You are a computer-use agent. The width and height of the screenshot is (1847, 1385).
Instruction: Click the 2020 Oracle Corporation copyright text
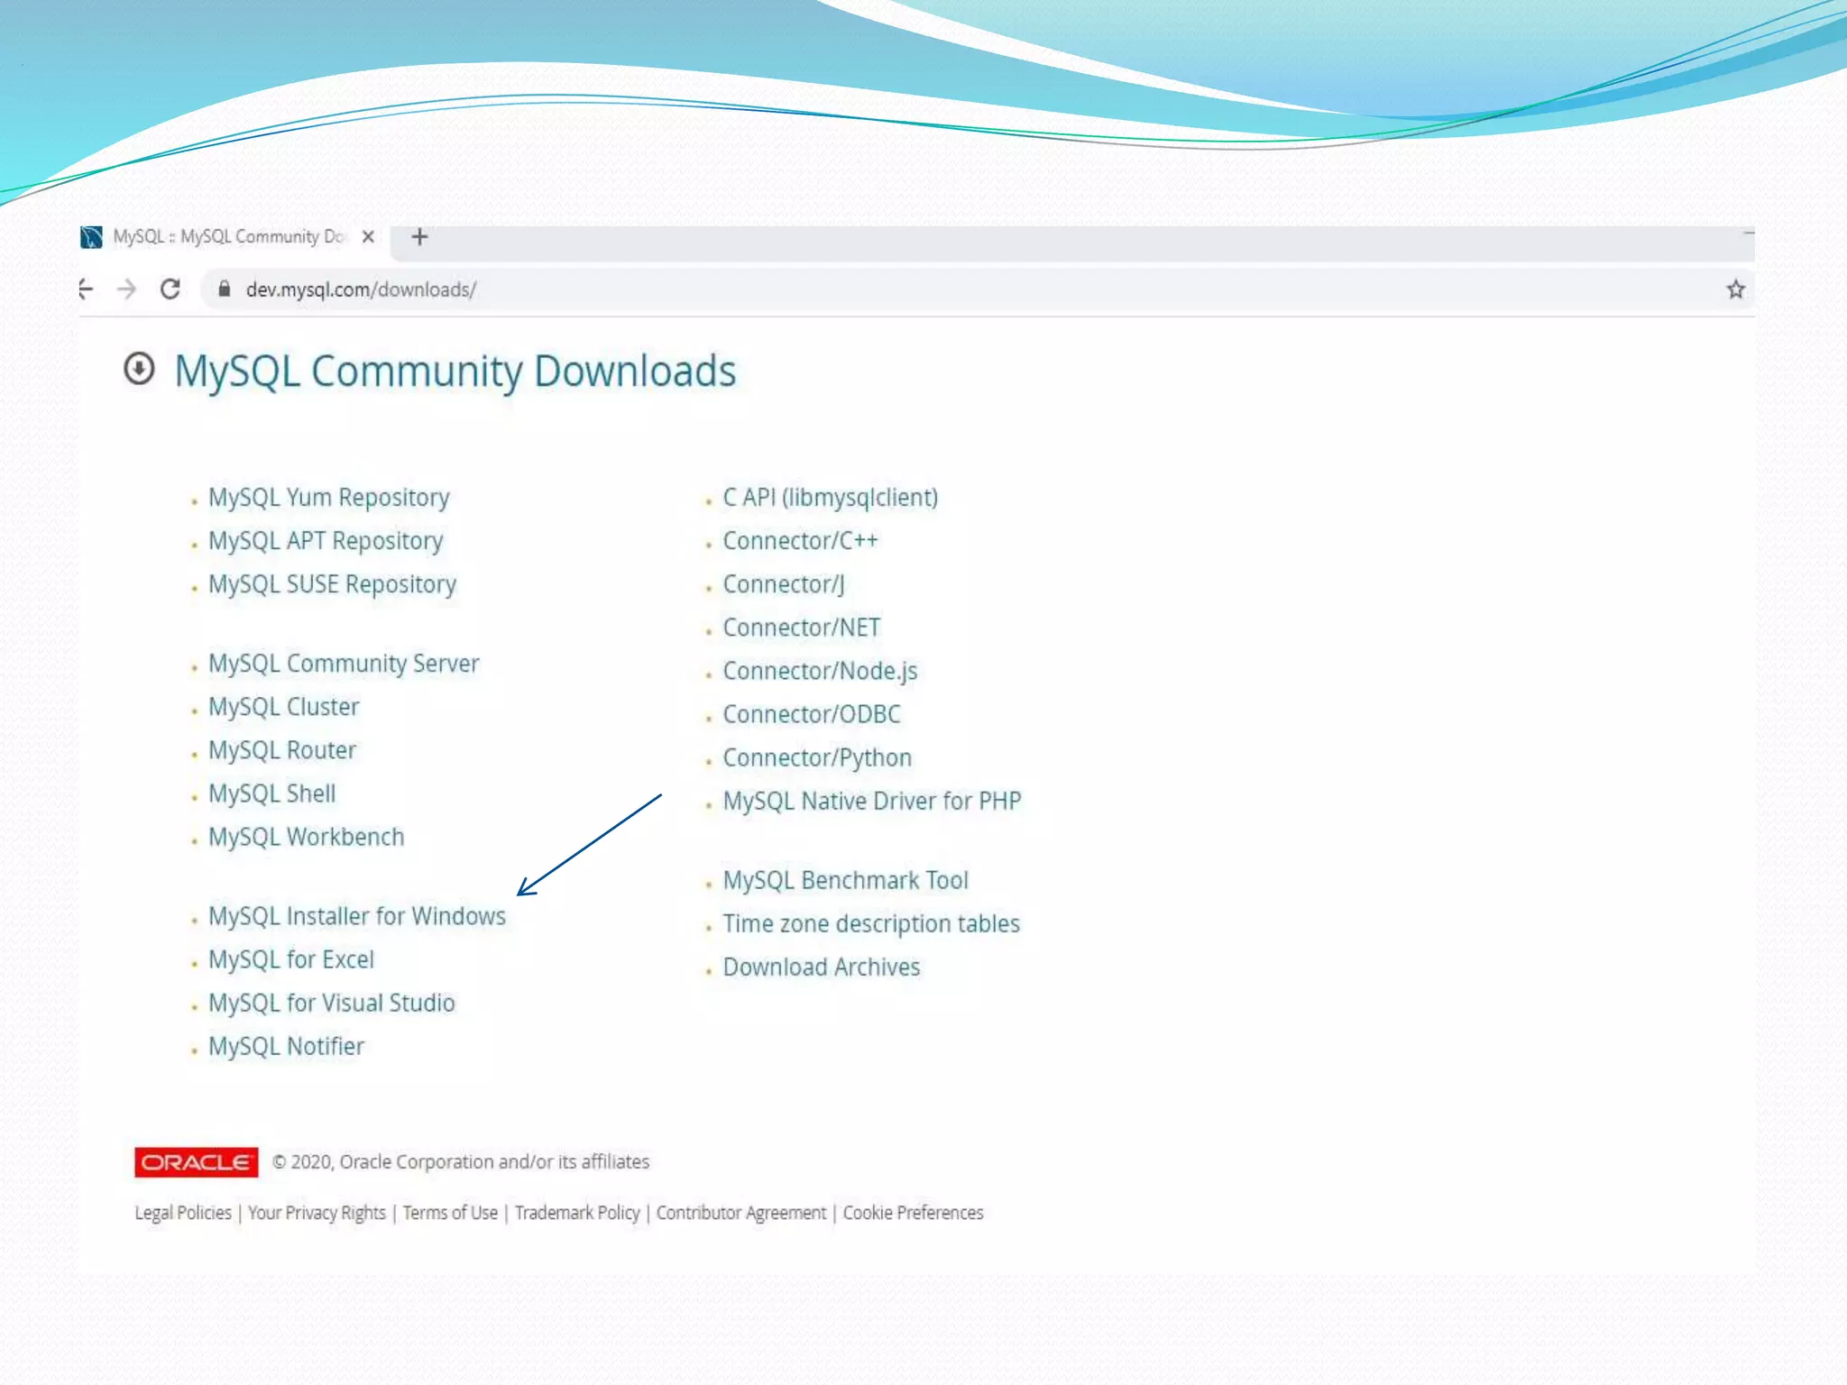[461, 1161]
